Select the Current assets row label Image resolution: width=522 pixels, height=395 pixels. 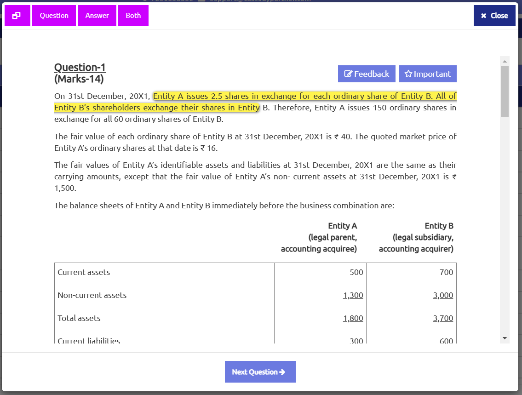pyautogui.click(x=84, y=272)
